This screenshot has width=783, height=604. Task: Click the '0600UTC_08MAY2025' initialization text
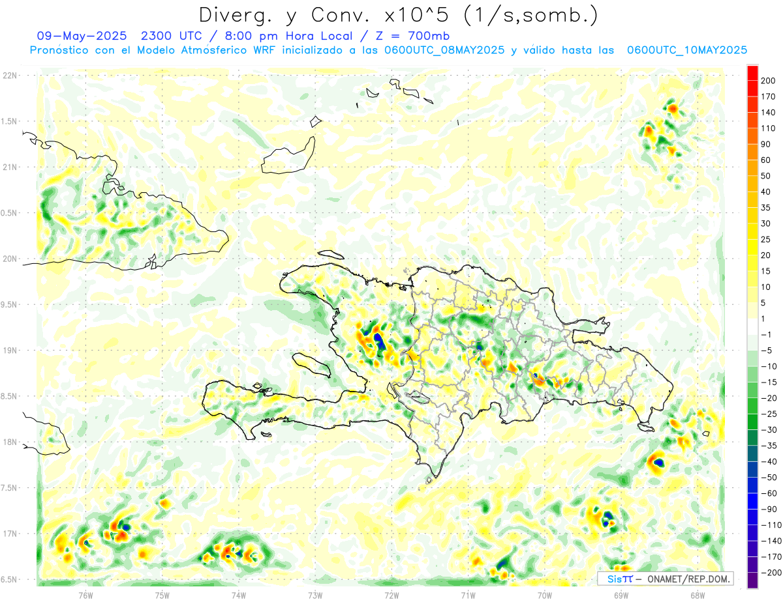coord(444,50)
